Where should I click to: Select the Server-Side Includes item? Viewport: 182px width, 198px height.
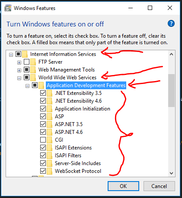(78, 163)
